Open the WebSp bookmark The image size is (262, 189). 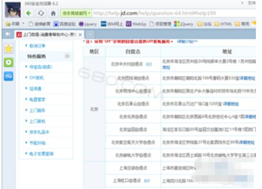click(136, 24)
